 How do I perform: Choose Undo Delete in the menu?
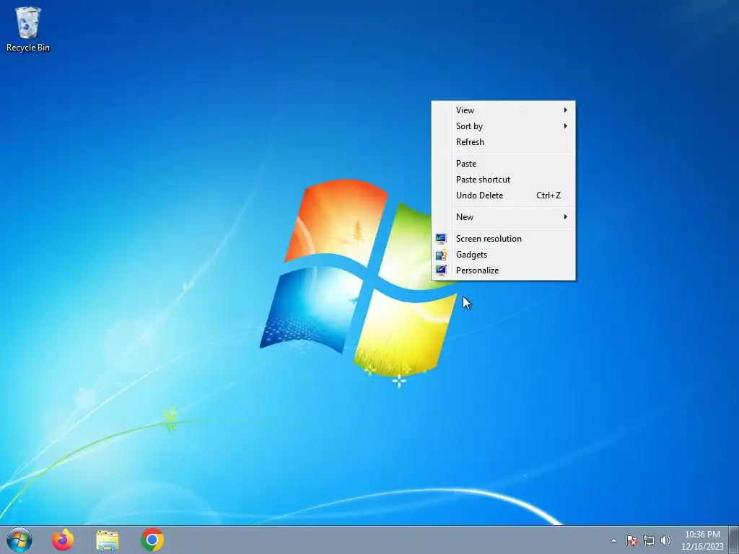coord(503,195)
